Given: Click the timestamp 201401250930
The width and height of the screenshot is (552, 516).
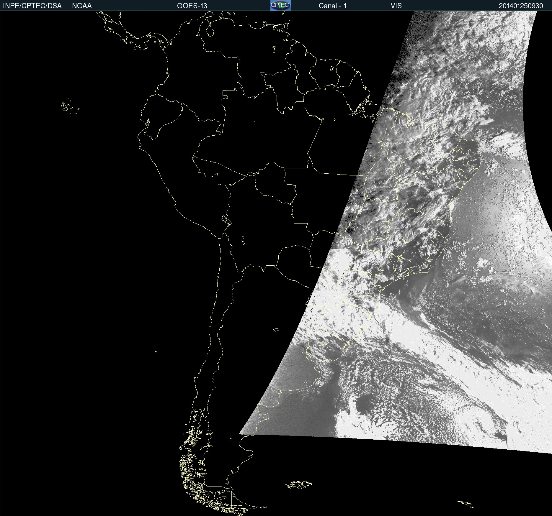Looking at the screenshot, I should 521,6.
